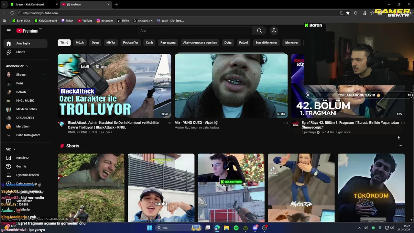Open the Twitch bookmark
414x233 pixels.
click(x=67, y=21)
